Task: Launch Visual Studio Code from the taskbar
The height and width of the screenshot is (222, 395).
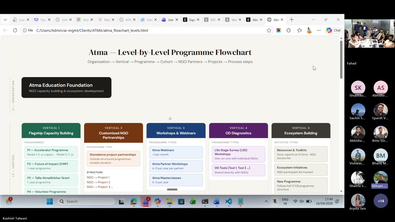Action: click(x=228, y=201)
